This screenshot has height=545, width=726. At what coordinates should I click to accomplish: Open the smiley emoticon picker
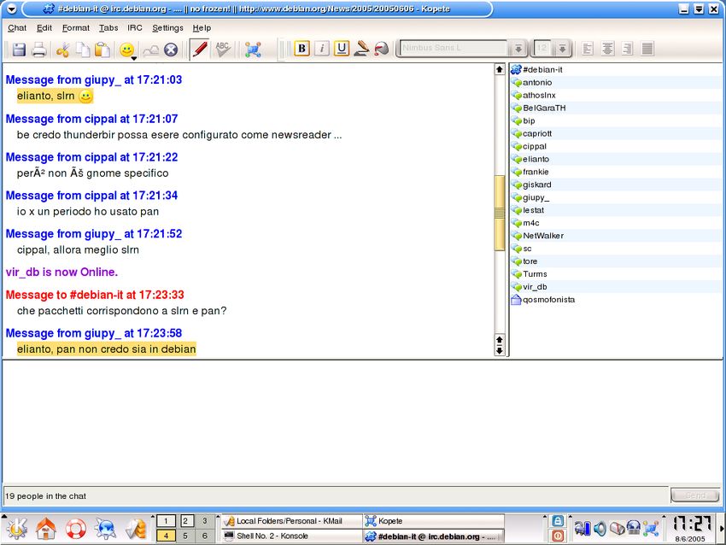[x=126, y=50]
